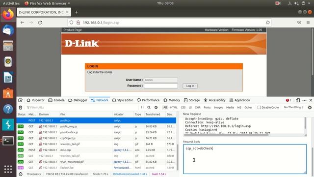Clear network log with trash icon
This screenshot has height=177, width=314.
21,107
